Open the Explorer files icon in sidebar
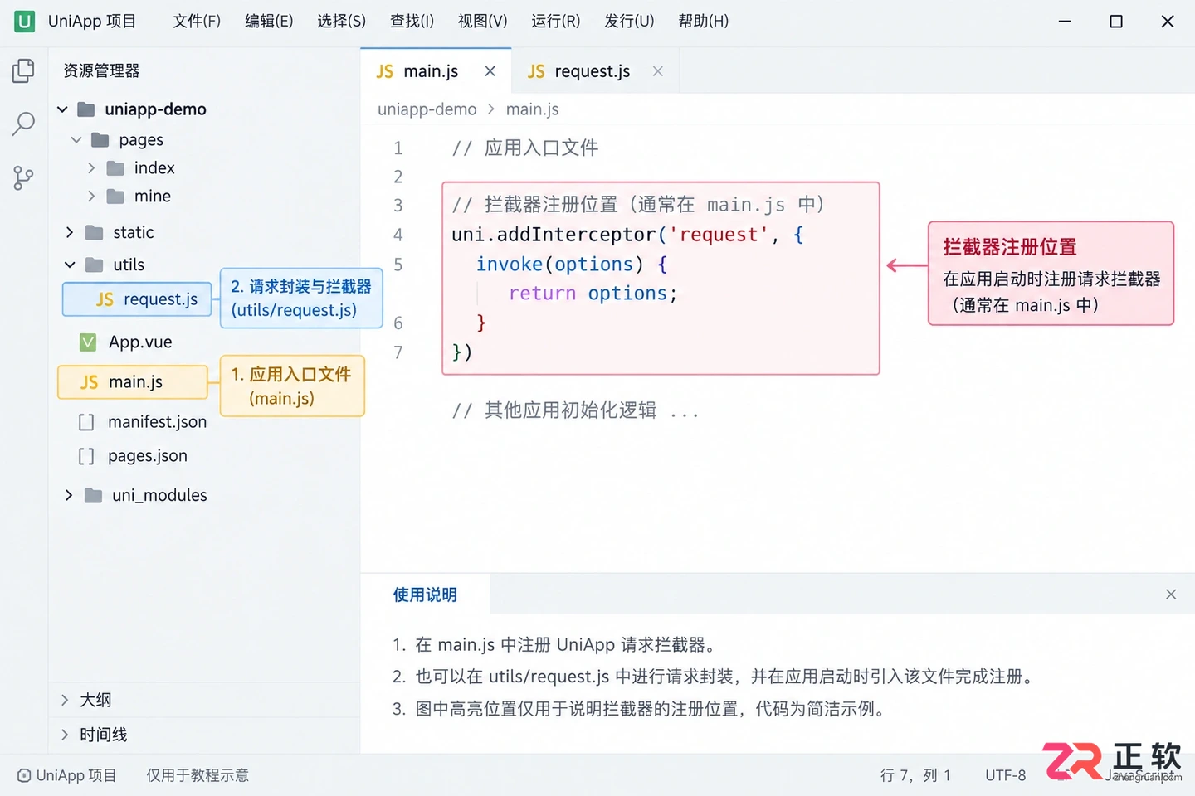This screenshot has height=796, width=1195. (x=23, y=71)
